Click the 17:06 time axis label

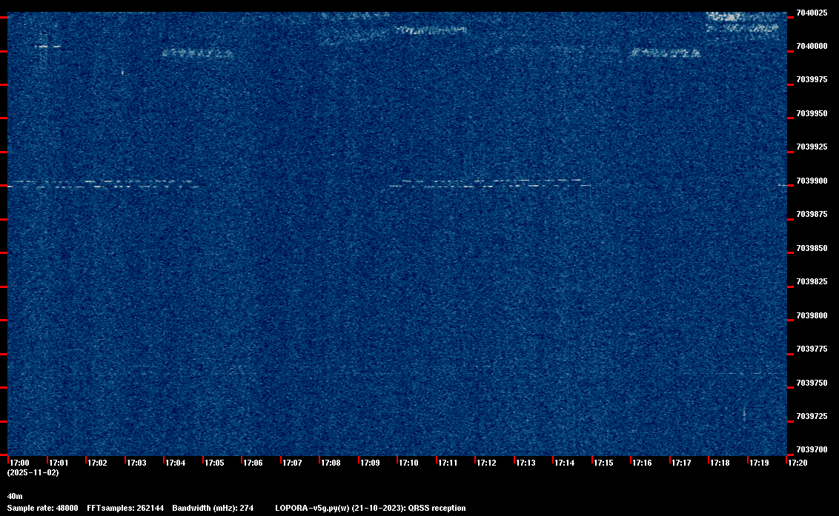[x=253, y=463]
